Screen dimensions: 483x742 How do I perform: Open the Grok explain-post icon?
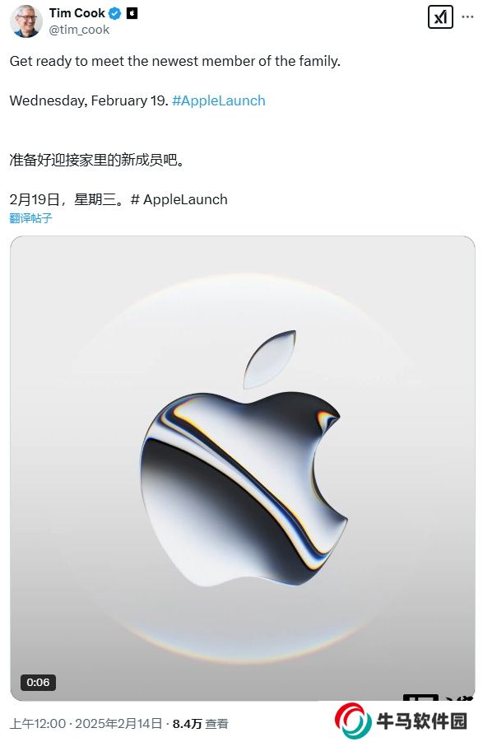click(x=440, y=17)
